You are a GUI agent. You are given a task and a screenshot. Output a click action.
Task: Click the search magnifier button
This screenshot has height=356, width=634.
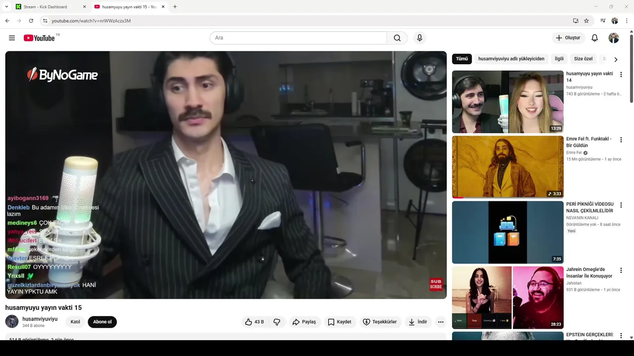(397, 38)
